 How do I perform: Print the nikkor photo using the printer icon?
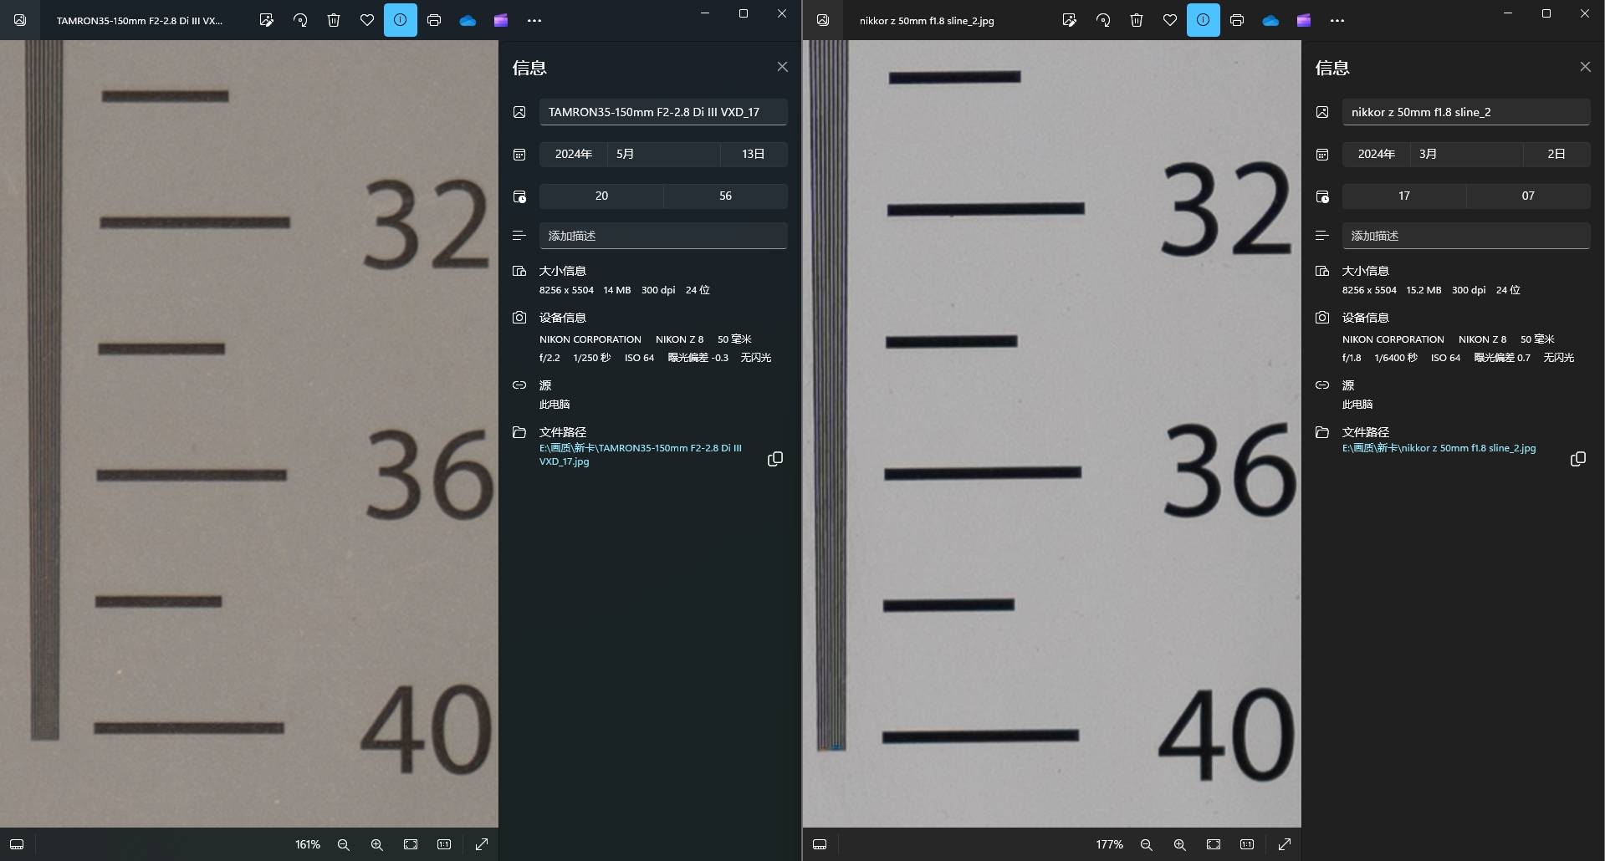coord(1237,20)
